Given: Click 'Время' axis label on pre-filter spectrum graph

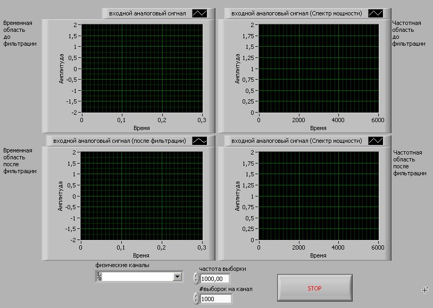Looking at the screenshot, I should coord(318,128).
